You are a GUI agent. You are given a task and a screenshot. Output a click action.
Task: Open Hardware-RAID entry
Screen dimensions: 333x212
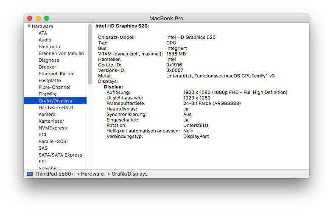tap(56, 108)
